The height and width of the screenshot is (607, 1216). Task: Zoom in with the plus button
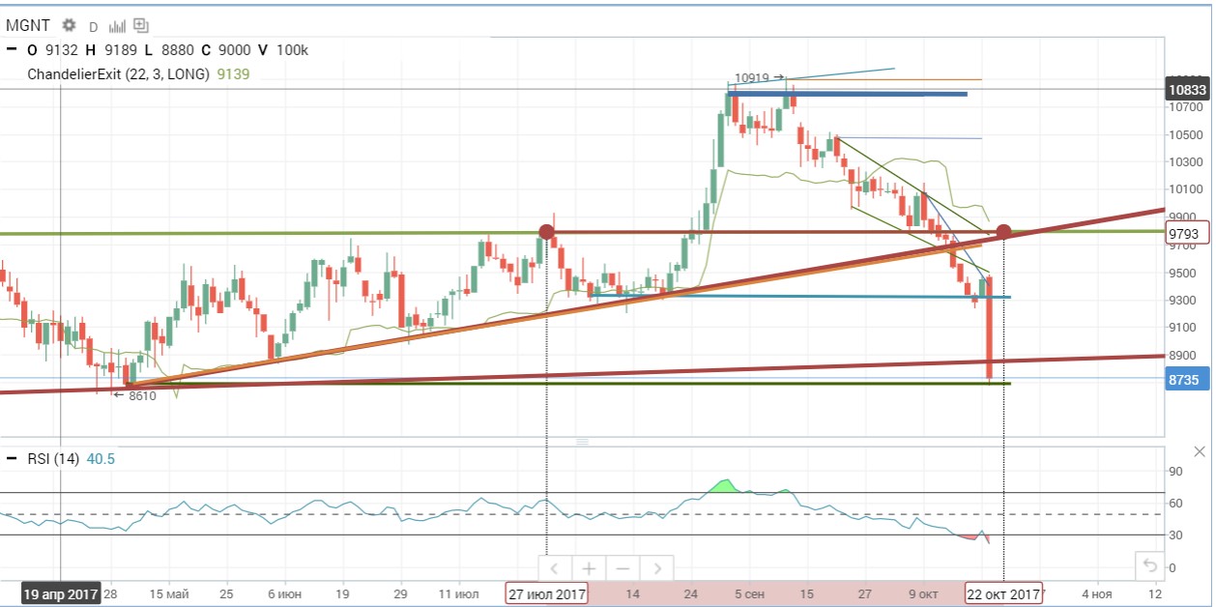588,568
